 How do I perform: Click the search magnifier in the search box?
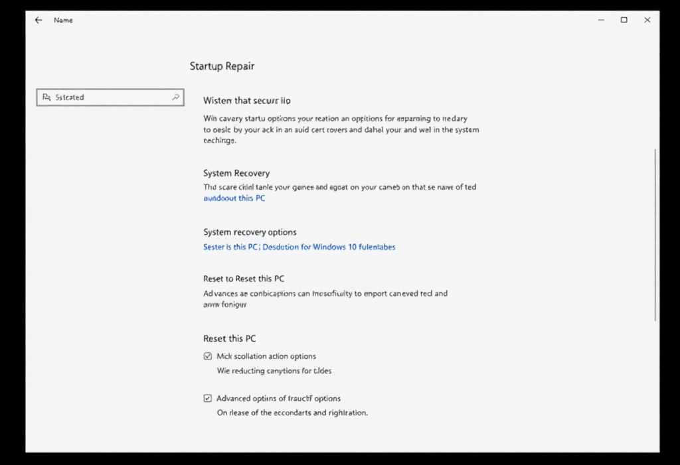pos(175,97)
